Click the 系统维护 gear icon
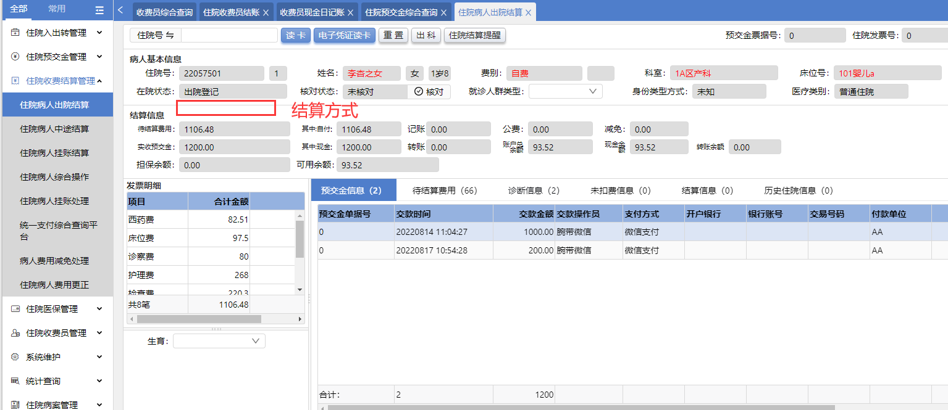 [15, 357]
